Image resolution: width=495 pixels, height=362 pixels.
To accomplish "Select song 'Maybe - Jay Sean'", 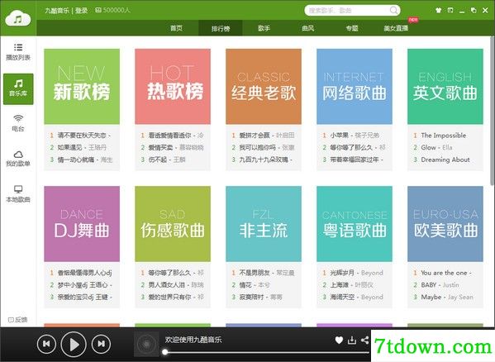I will pos(447,298).
